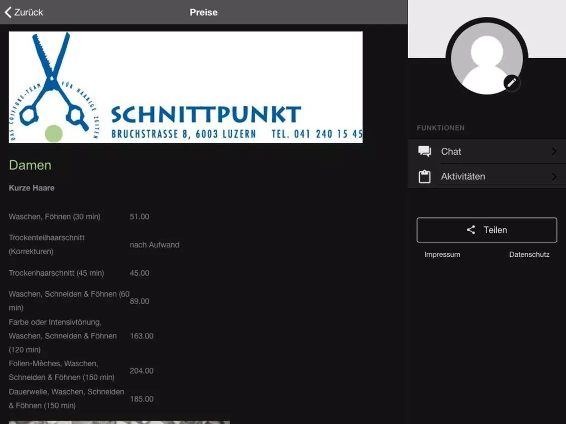The width and height of the screenshot is (566, 424).
Task: Click the 51.00 price value
Action: tap(140, 216)
